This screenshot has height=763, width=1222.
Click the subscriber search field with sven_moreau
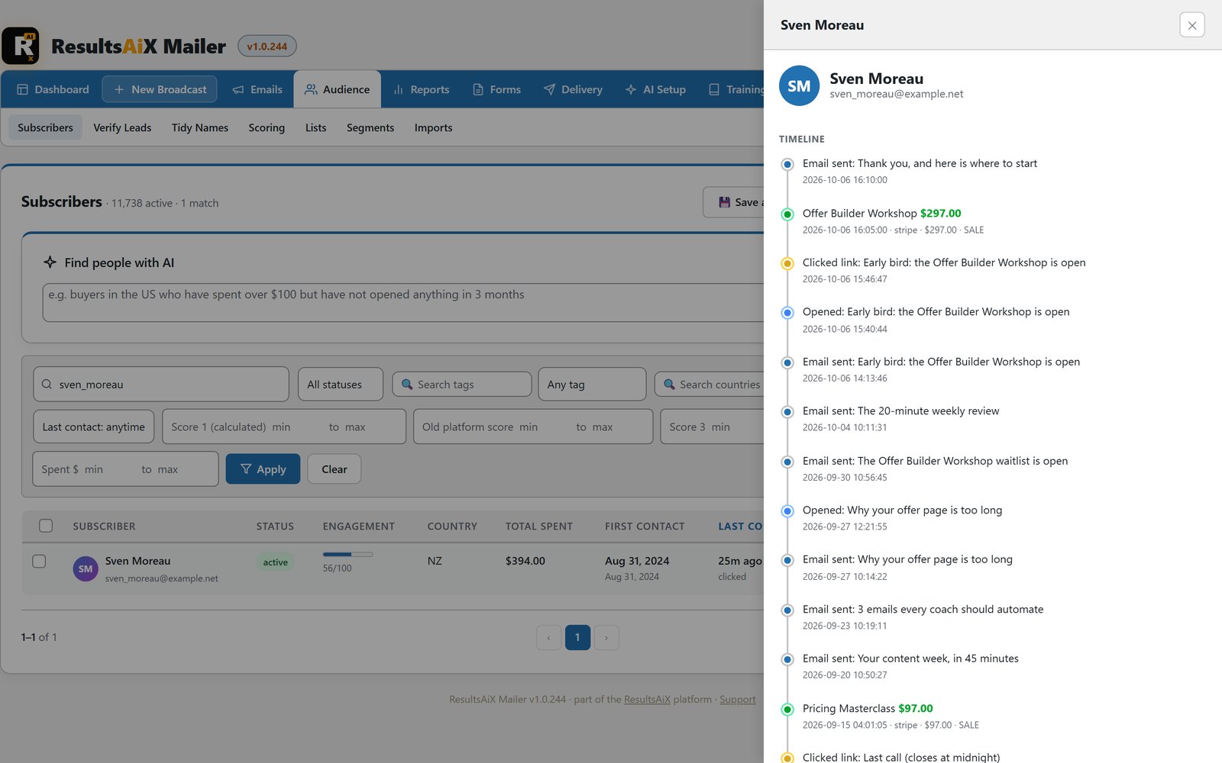(161, 384)
